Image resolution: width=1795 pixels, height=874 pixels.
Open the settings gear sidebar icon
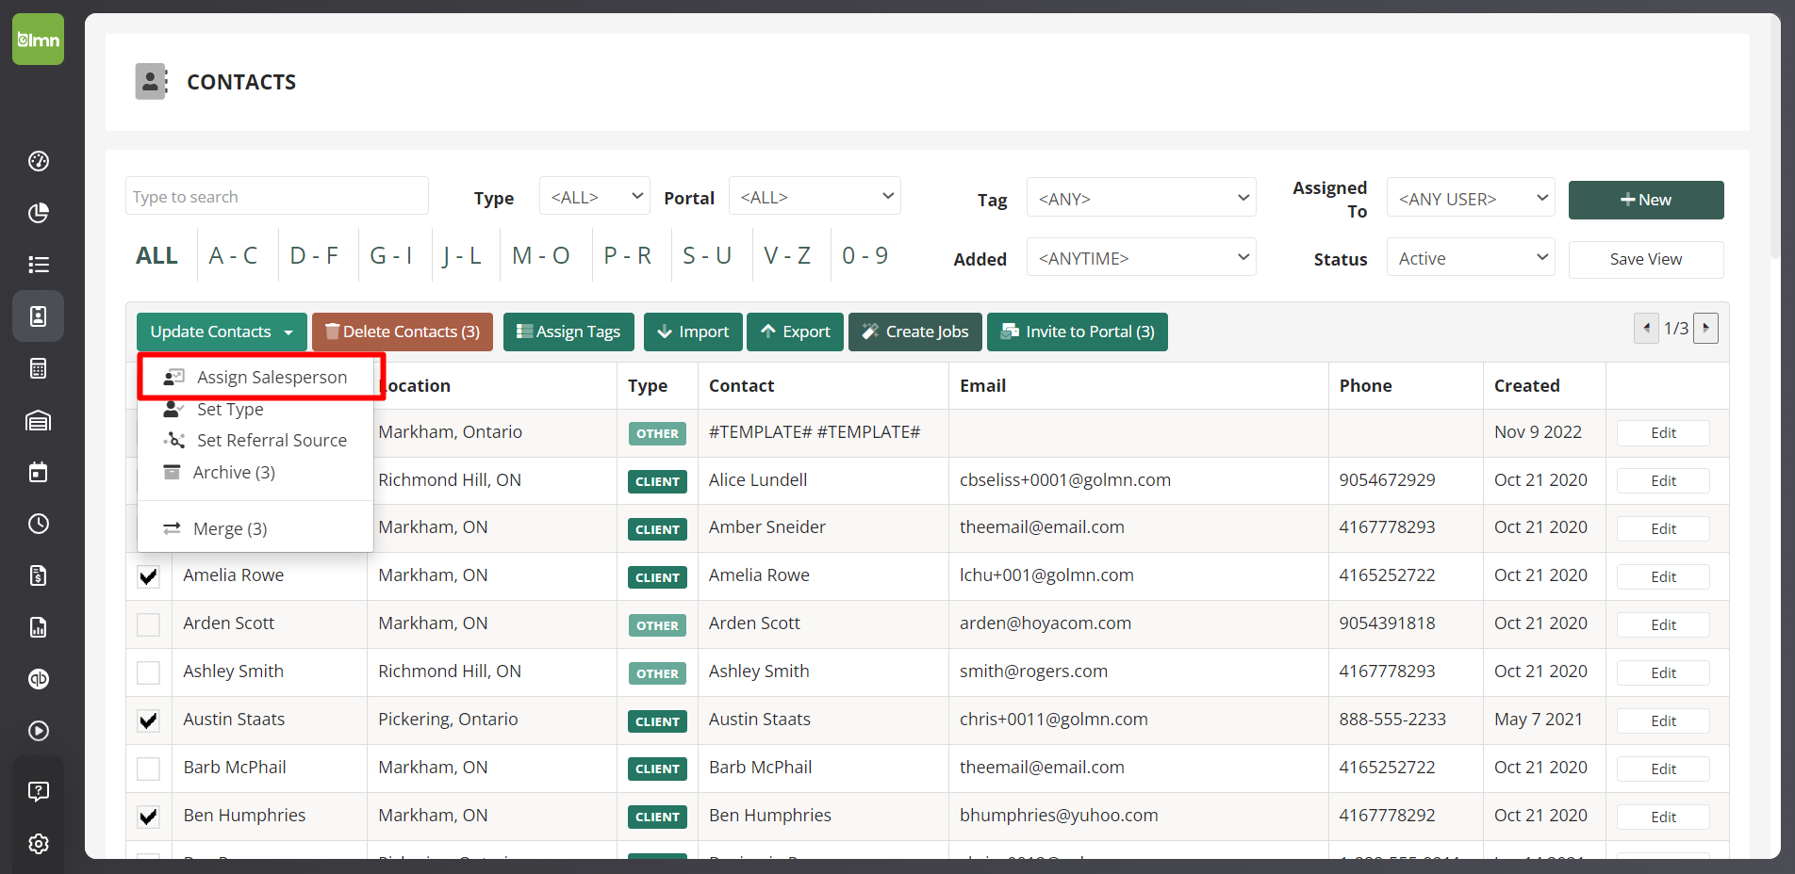(39, 844)
